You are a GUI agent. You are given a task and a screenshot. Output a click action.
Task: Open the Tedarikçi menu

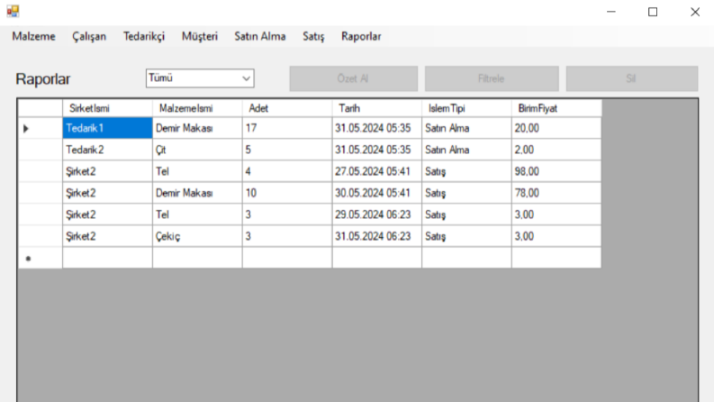144,36
